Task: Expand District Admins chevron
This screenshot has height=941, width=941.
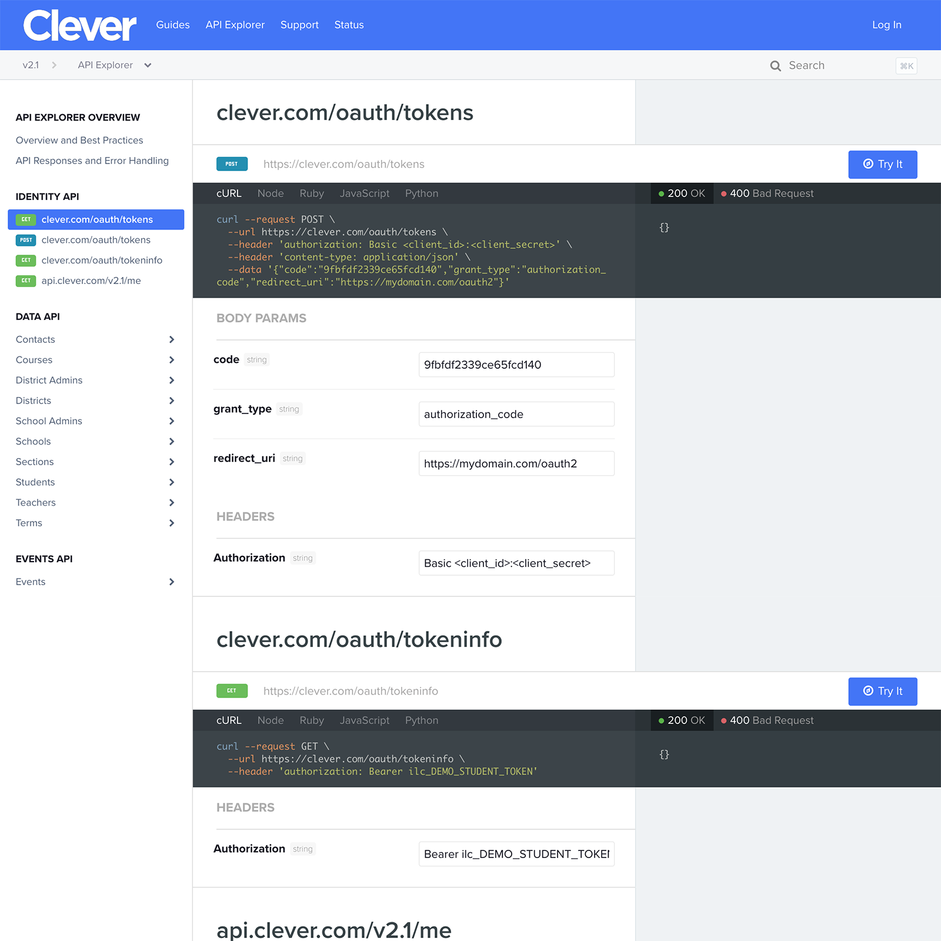Action: 172,381
